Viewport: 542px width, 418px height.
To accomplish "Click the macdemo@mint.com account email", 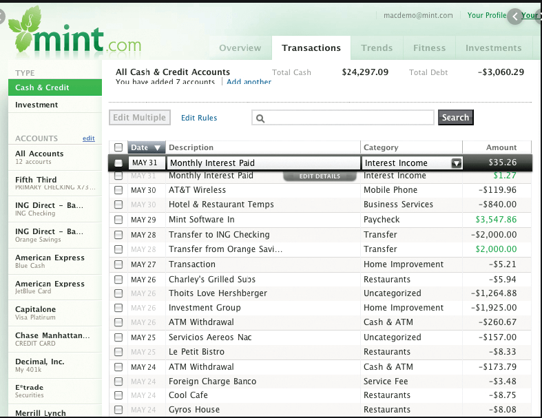I will [418, 16].
